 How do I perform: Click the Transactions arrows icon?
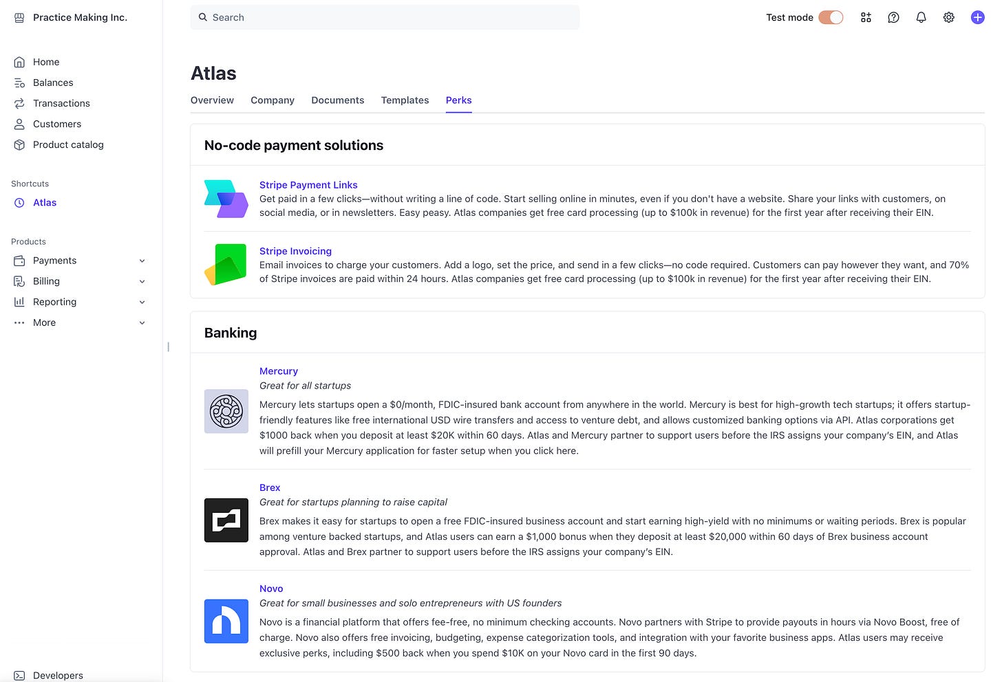19,103
